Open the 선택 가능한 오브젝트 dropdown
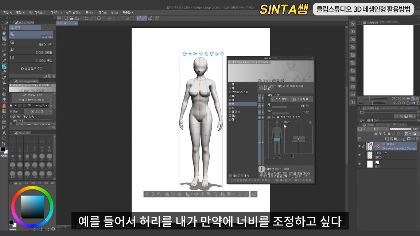420x236 pixels. (x=32, y=100)
